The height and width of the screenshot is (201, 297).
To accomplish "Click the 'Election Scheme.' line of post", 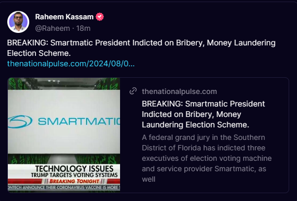I will 39,53.
